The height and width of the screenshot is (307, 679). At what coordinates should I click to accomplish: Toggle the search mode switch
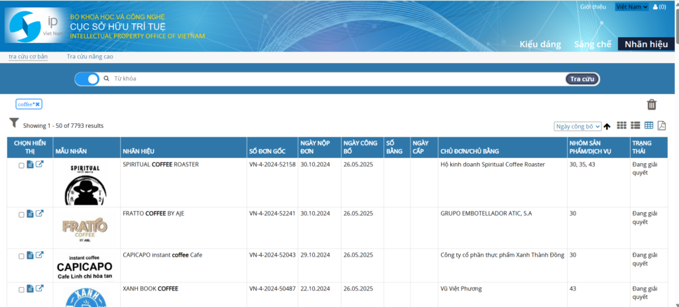coord(87,79)
